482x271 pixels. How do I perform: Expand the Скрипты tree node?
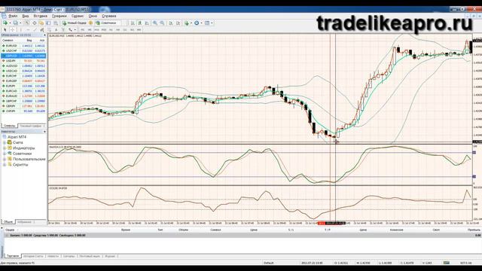(5, 165)
